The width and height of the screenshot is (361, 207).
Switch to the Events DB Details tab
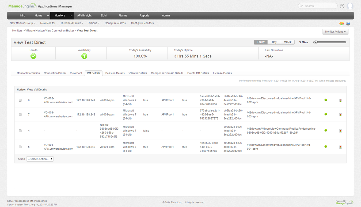coord(198,73)
